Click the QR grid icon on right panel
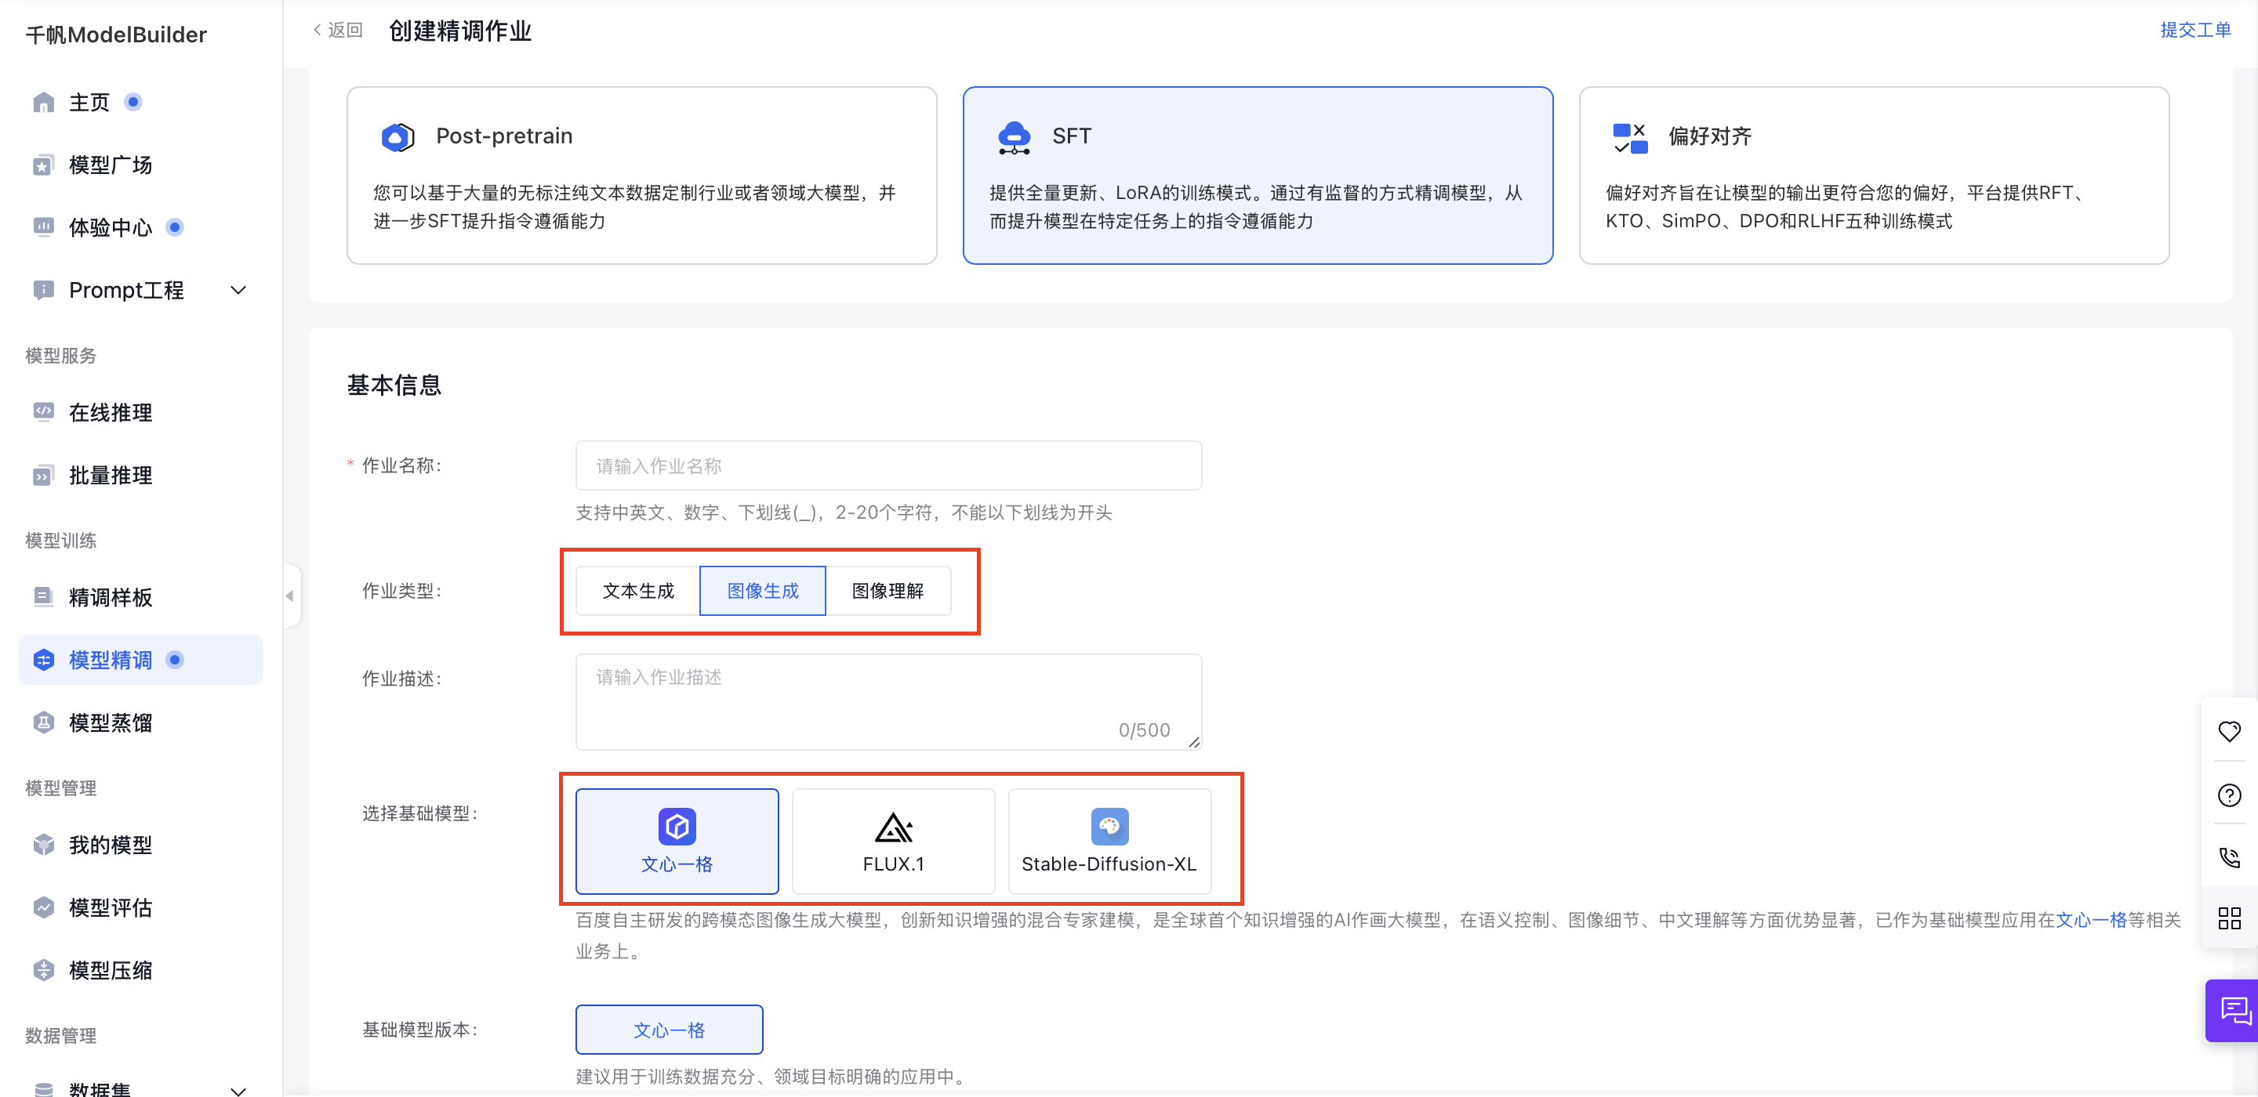Viewport: 2258px width, 1097px height. tap(2229, 918)
